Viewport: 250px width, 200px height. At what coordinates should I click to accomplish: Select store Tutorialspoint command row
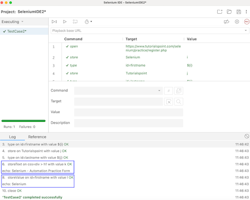point(149,73)
